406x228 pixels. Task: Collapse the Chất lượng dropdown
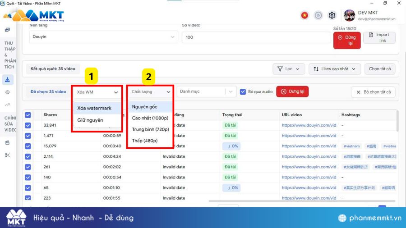coord(151,92)
